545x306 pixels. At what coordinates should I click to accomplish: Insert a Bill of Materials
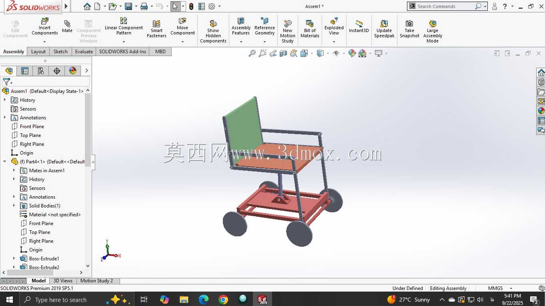[x=310, y=29]
